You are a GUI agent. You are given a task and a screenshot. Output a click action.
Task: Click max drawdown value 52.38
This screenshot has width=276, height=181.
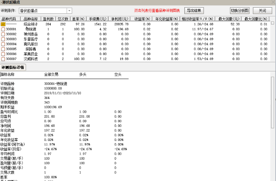click(235, 24)
